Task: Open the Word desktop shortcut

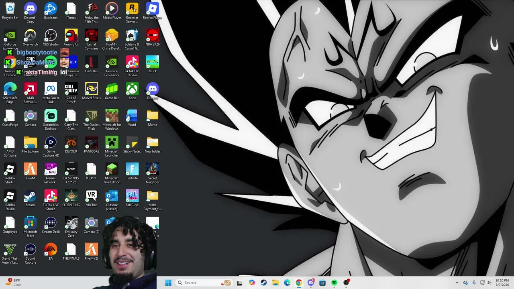Action: click(132, 118)
